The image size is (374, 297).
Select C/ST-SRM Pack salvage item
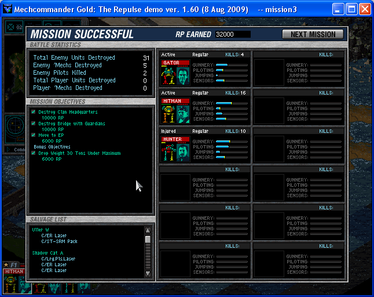(x=59, y=241)
